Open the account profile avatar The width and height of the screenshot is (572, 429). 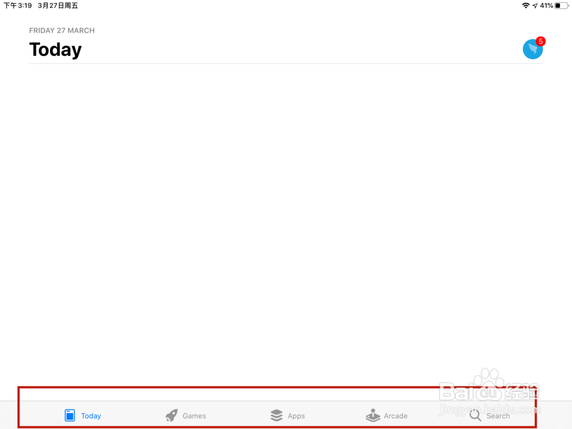[533, 49]
